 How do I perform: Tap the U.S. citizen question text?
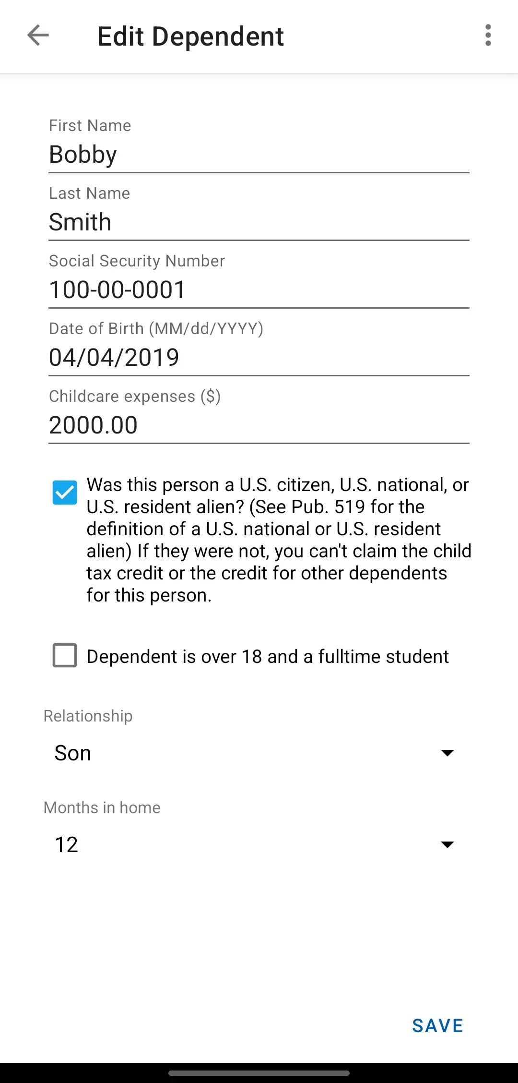click(278, 540)
